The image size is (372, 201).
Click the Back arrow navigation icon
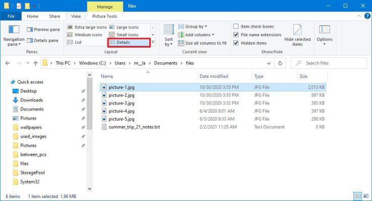tap(8, 63)
